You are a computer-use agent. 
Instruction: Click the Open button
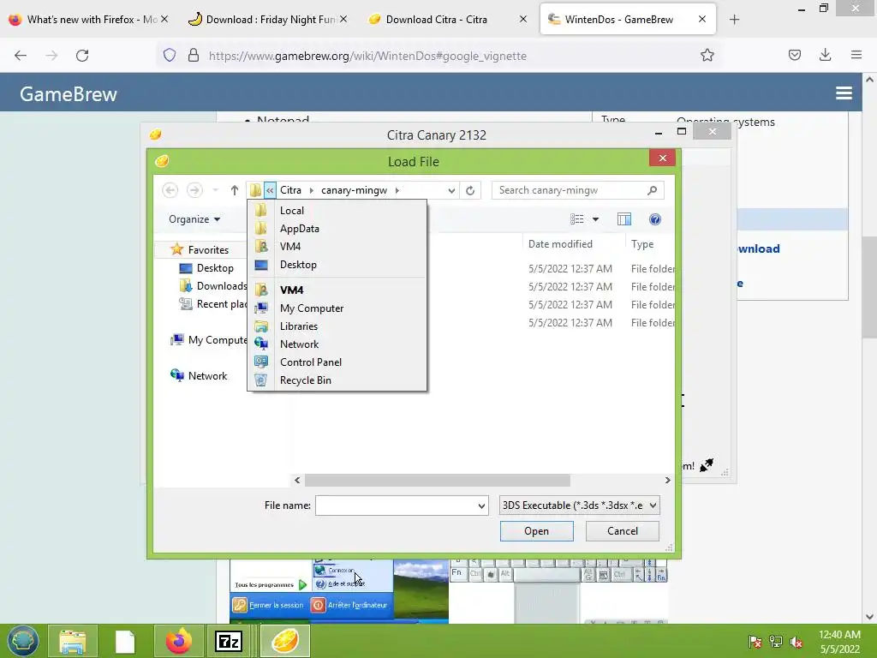tap(536, 531)
